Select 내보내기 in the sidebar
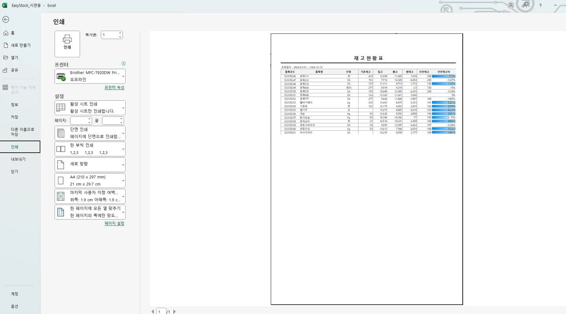Viewport: 566px width, 314px height. (x=18, y=159)
